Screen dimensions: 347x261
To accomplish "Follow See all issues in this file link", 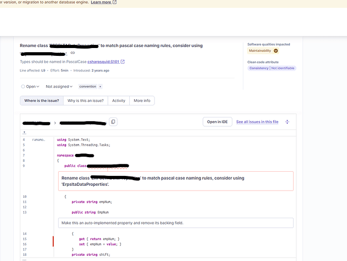I will 257,122.
